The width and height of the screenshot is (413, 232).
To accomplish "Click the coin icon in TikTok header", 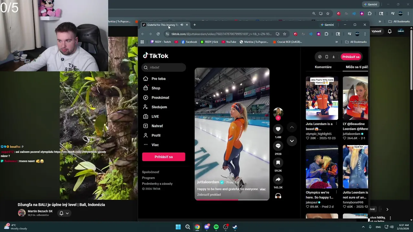I will (x=320, y=57).
